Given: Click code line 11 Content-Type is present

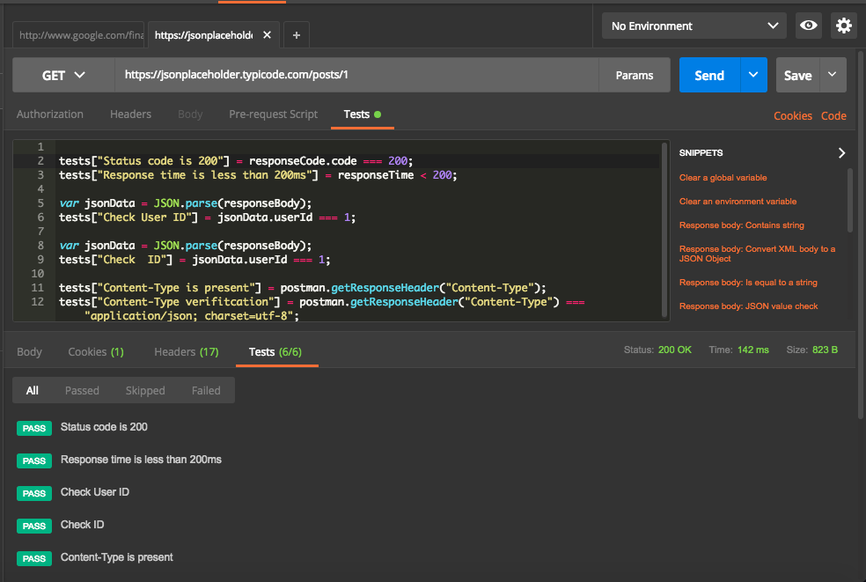Looking at the screenshot, I should pos(302,287).
